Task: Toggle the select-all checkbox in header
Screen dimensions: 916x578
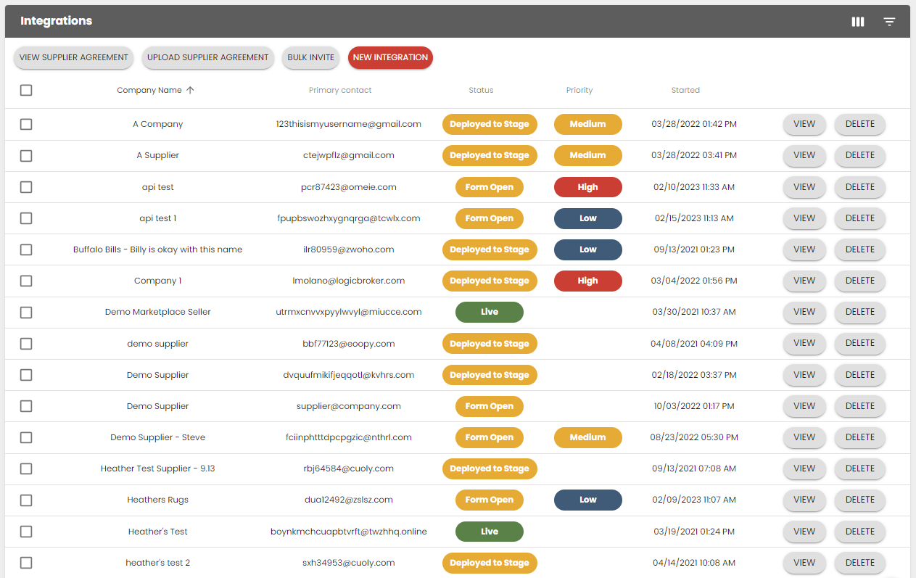Action: tap(26, 91)
